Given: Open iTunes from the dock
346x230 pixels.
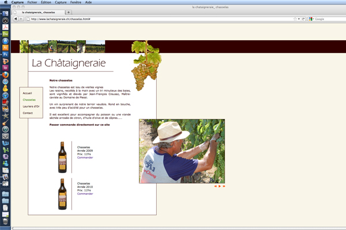Looking at the screenshot, I should tap(5, 95).
